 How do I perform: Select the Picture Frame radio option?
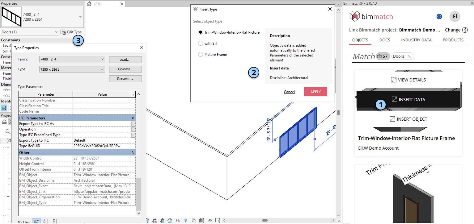coord(201,55)
